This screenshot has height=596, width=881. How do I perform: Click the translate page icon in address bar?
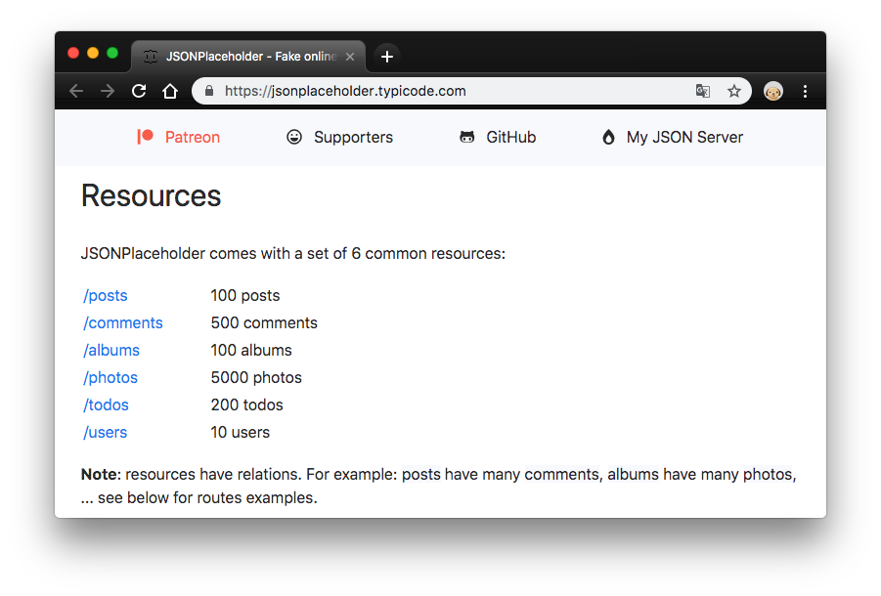pos(702,91)
